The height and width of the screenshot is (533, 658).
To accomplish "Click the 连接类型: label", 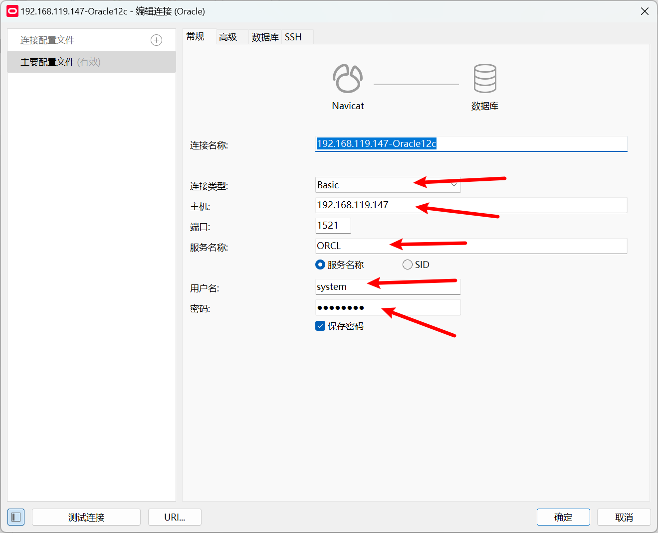I will click(209, 186).
